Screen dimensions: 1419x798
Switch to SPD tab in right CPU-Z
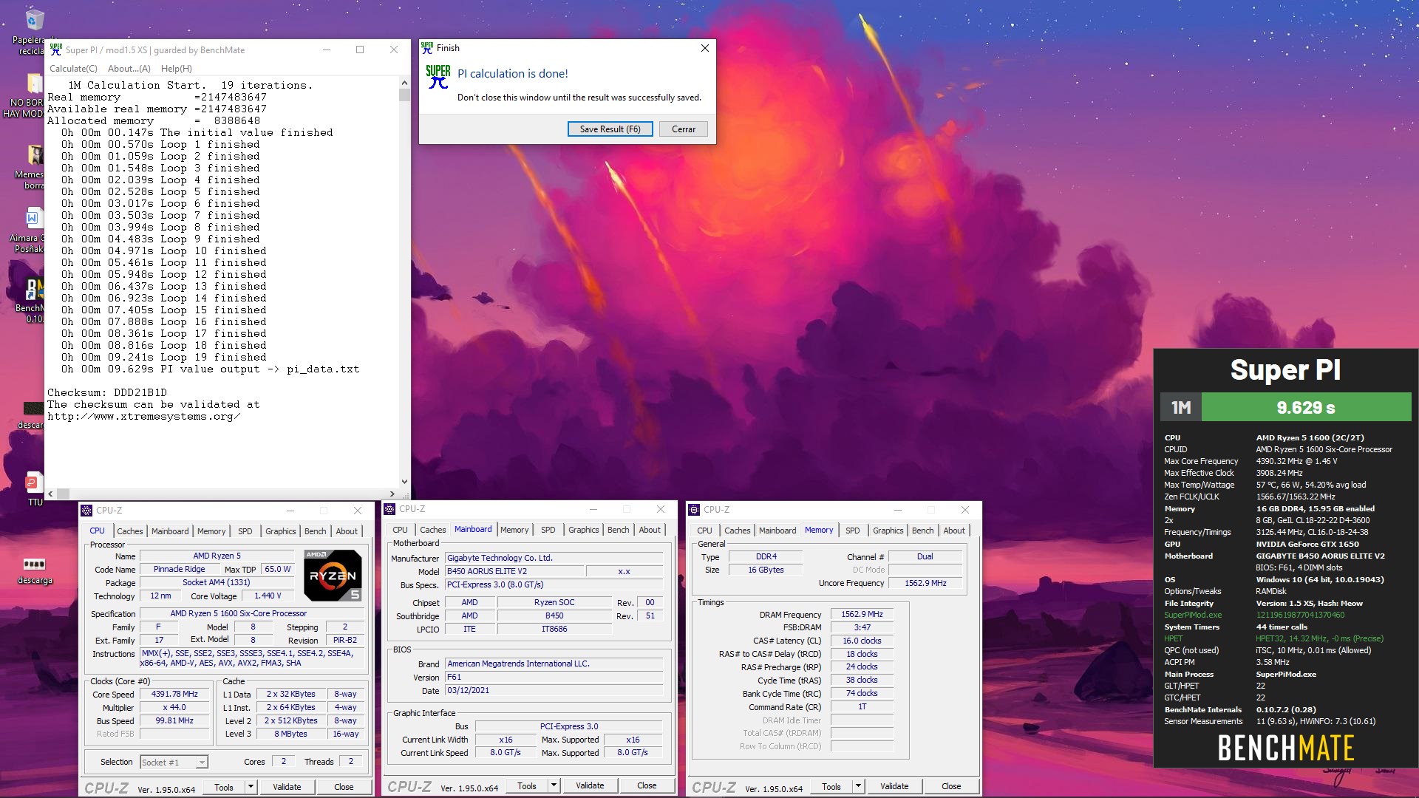coord(853,531)
